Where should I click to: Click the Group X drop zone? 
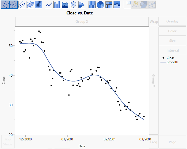(82, 21)
